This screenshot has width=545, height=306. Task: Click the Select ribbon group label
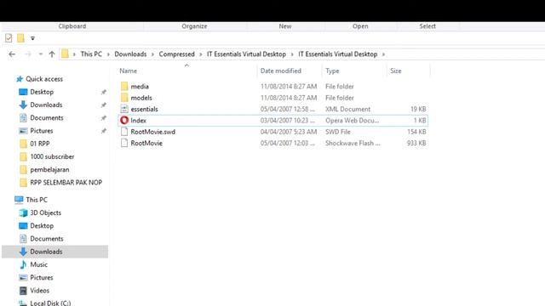coord(427,26)
